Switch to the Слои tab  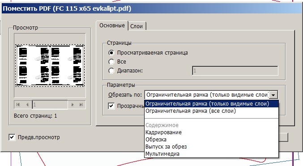(x=137, y=26)
